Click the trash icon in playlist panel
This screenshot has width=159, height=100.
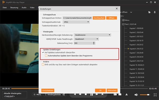coord(155,12)
